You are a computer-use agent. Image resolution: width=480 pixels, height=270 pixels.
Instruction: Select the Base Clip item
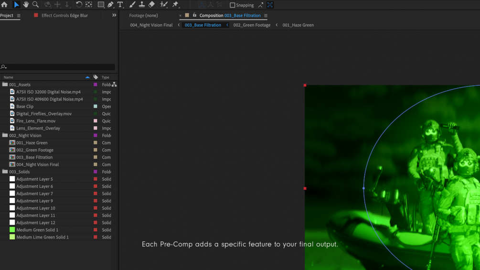(x=25, y=107)
